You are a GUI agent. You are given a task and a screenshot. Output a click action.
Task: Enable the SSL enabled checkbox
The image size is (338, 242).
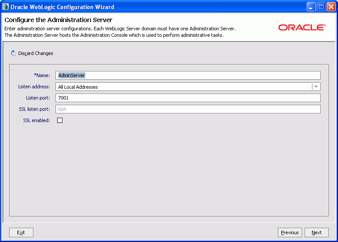(x=60, y=120)
